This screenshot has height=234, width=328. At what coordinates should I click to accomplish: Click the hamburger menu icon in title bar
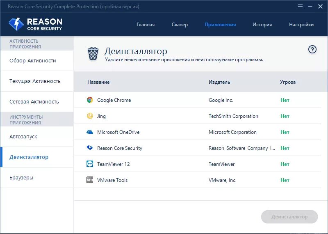point(300,7)
